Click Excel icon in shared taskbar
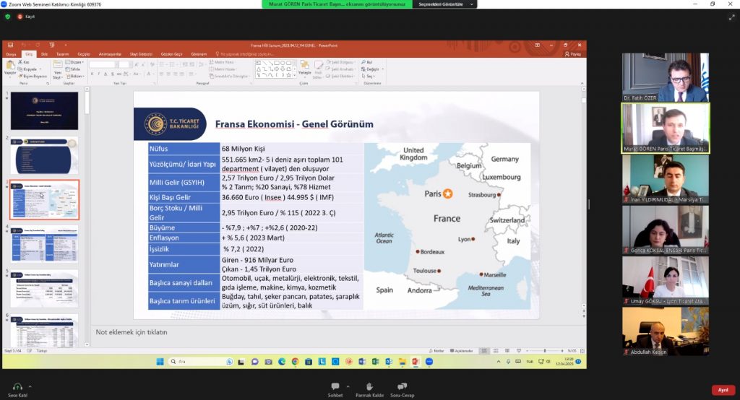 point(375,362)
